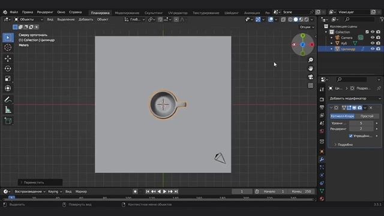Open the Tool properties tab
Image resolution: width=384 pixels, height=216 pixels.
click(322, 89)
